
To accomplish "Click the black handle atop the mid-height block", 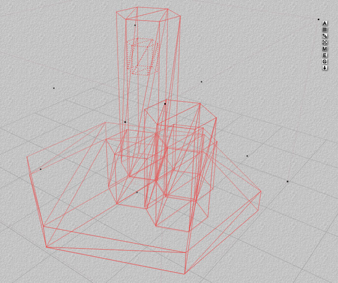I will pyautogui.click(x=165, y=104).
